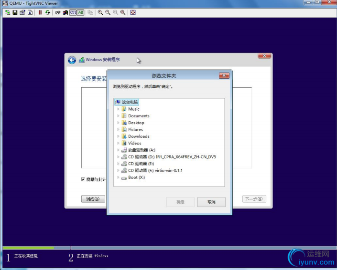Show connection info from toolbar
Screen dimensions: 337x270
tap(30, 12)
